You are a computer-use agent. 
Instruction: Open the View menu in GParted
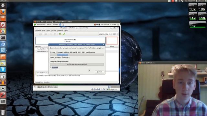click(48, 31)
